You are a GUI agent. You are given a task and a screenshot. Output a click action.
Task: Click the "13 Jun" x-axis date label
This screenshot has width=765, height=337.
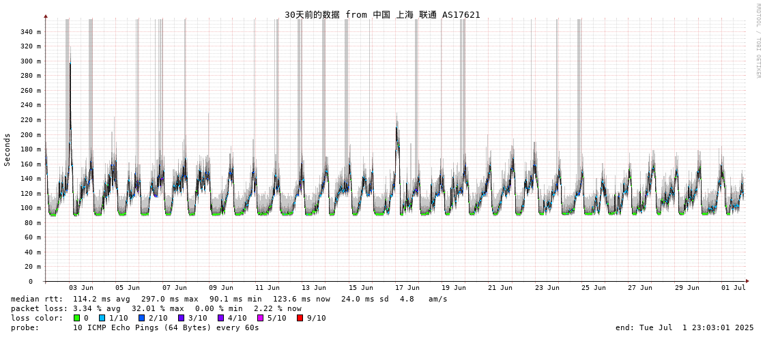[x=314, y=288]
